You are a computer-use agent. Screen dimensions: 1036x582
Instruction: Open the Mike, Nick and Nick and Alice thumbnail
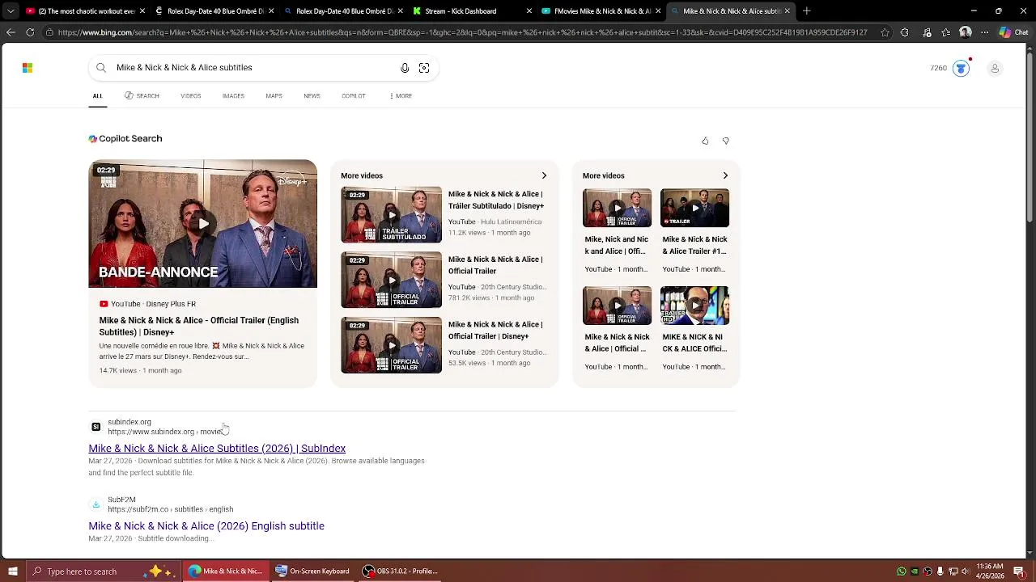point(617,208)
